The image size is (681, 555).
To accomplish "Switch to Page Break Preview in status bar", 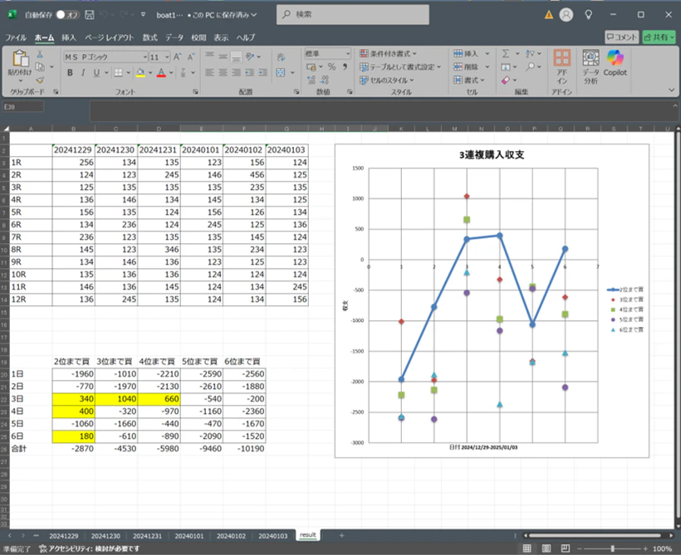I will pyautogui.click(x=565, y=548).
